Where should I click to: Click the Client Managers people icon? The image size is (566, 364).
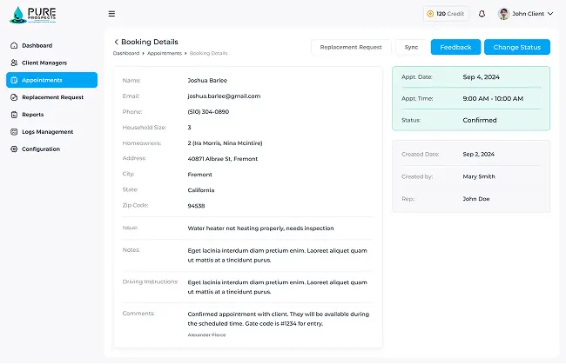14,63
